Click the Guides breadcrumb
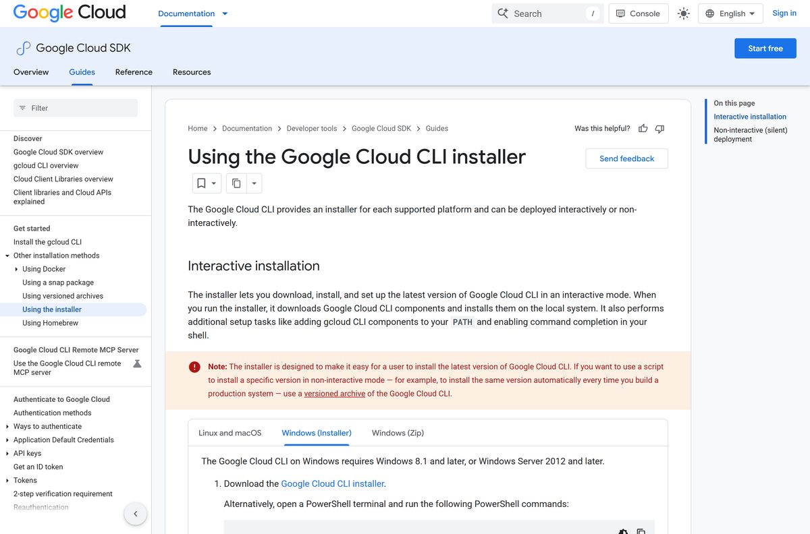 [x=437, y=128]
